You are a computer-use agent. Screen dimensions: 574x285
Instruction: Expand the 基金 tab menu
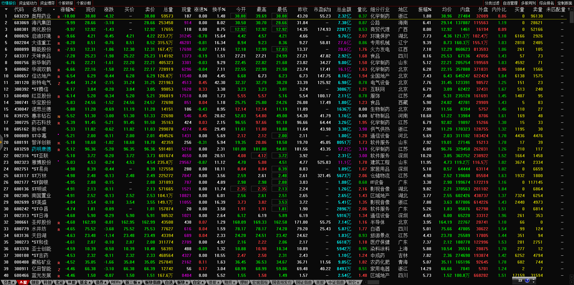(x=85, y=282)
